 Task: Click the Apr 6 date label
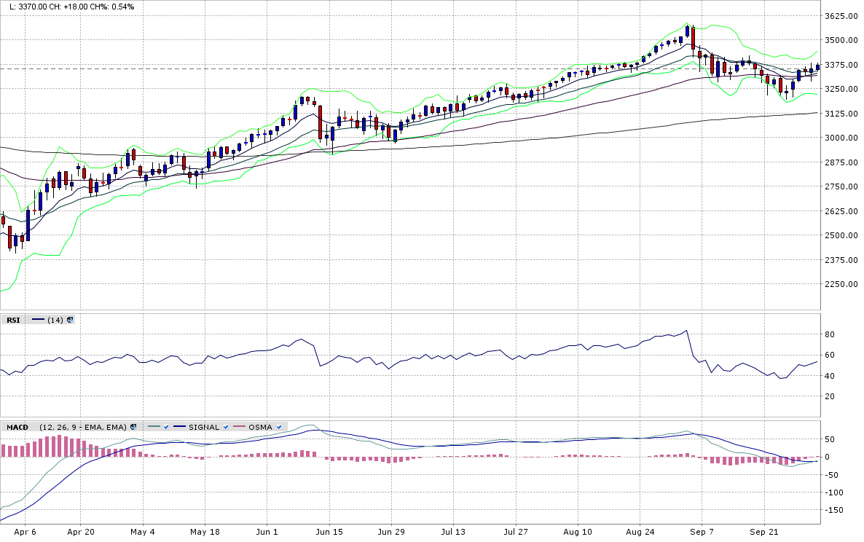coord(25,532)
